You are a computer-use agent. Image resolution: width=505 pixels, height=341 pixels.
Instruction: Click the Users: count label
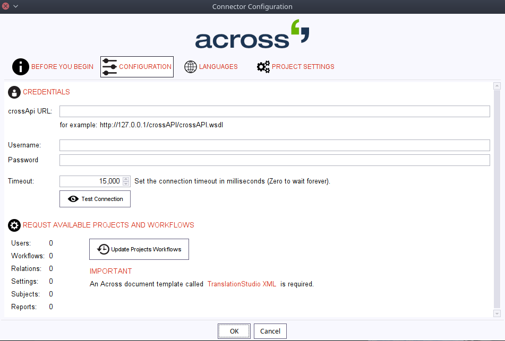(x=21, y=243)
